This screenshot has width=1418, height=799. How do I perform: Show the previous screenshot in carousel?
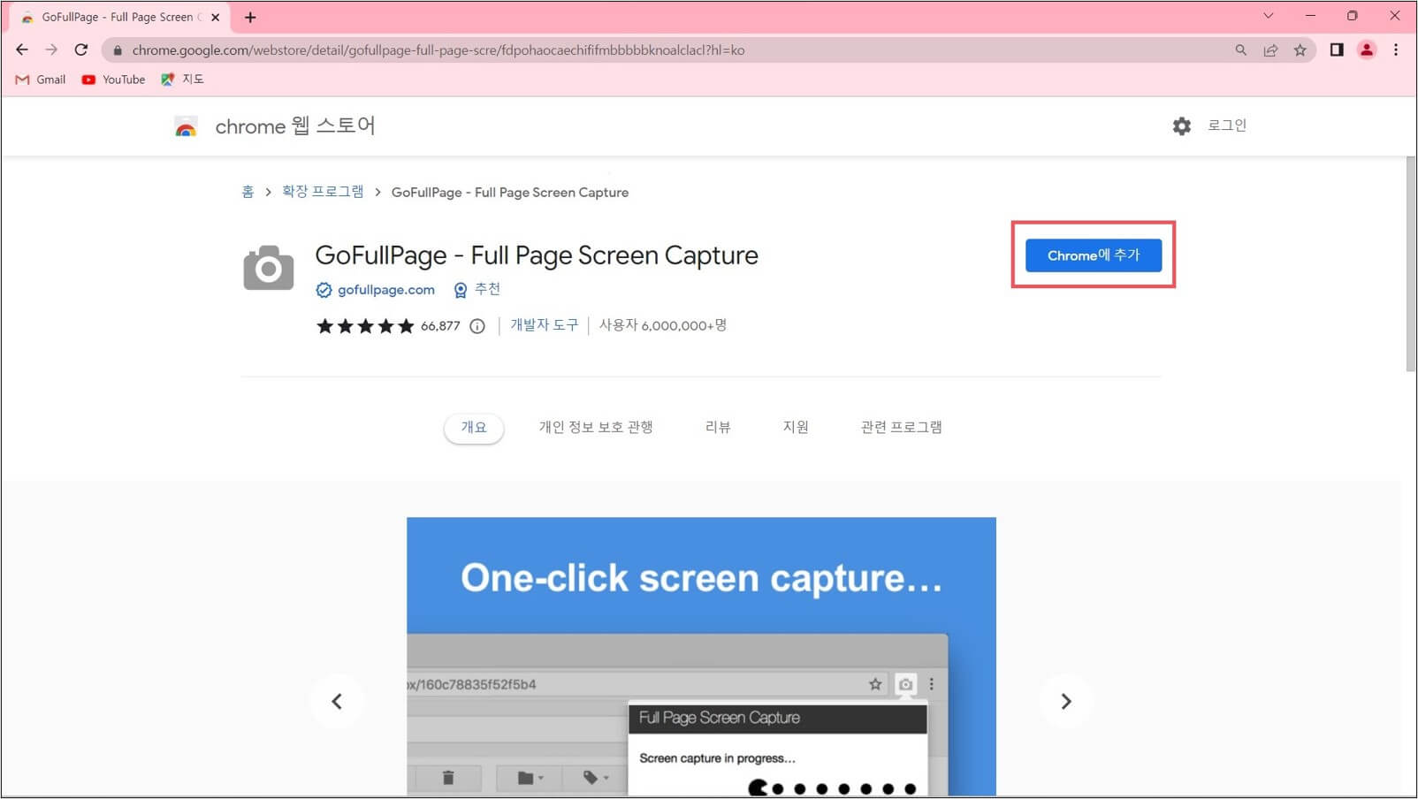[x=337, y=702]
